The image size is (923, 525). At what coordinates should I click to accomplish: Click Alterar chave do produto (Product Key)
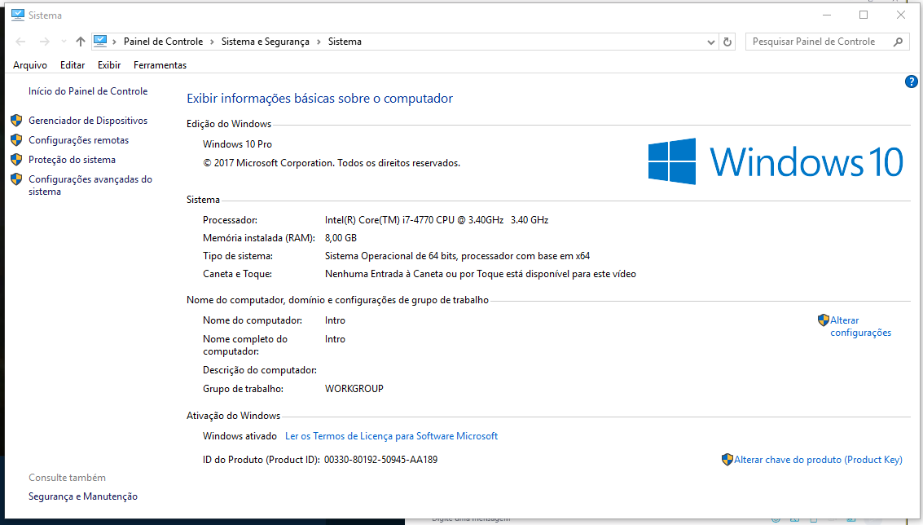pos(818,460)
